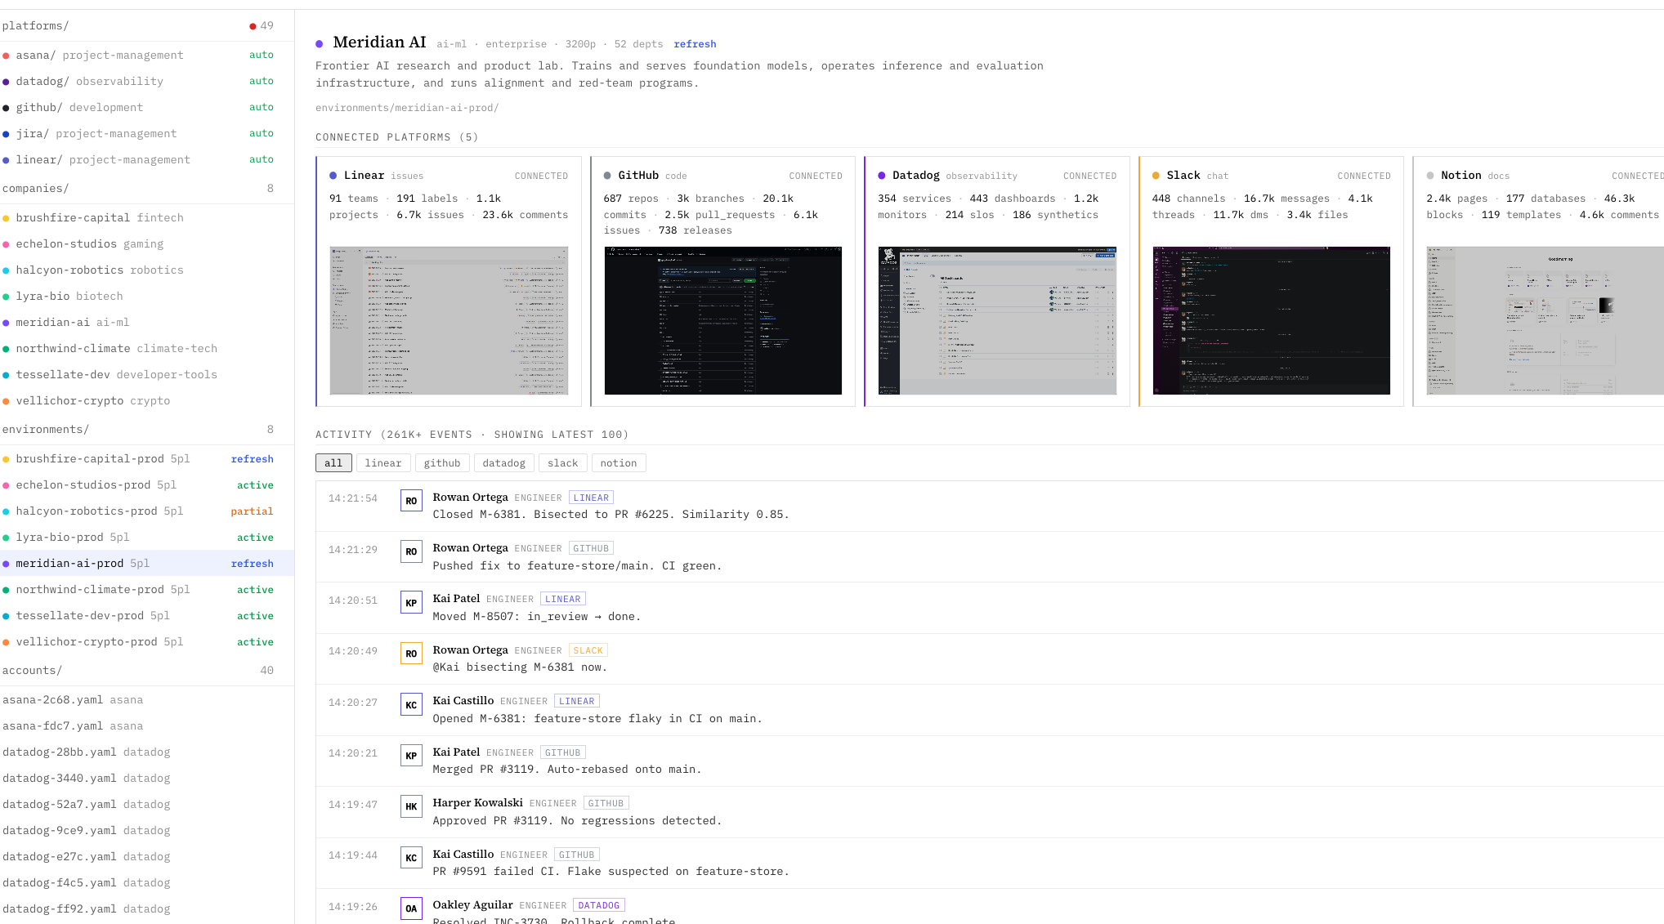Click the refresh link next to 52 depts

point(695,44)
